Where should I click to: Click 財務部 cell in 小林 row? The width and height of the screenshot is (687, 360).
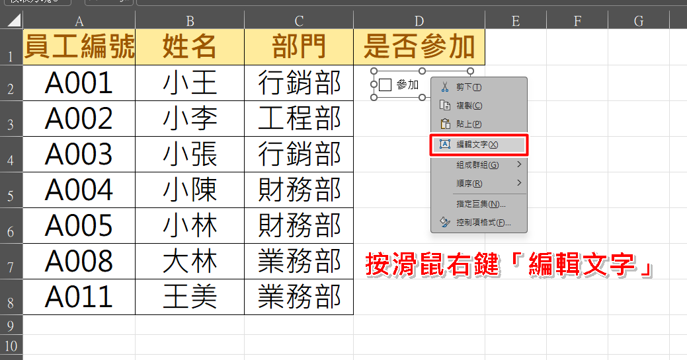pos(299,225)
